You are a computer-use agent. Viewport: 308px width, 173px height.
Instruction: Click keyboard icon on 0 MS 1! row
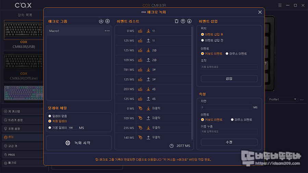[140, 31]
